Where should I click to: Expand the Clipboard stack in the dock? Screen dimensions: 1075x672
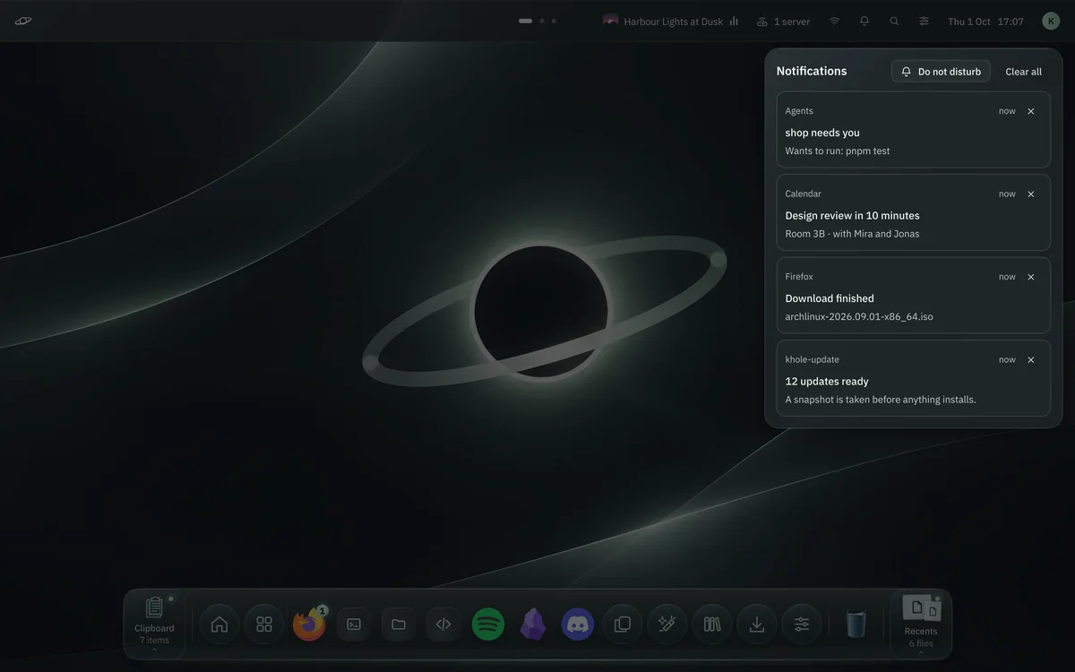click(154, 624)
